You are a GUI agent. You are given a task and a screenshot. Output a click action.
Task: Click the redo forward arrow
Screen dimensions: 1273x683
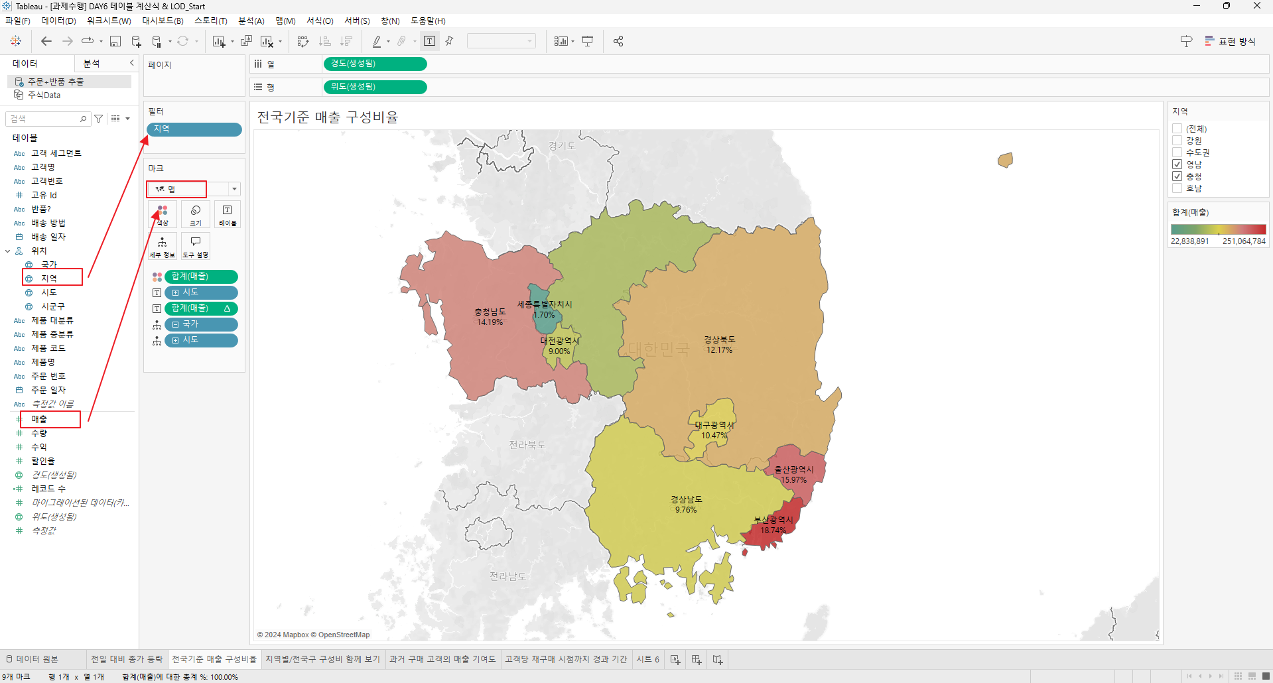tap(68, 41)
